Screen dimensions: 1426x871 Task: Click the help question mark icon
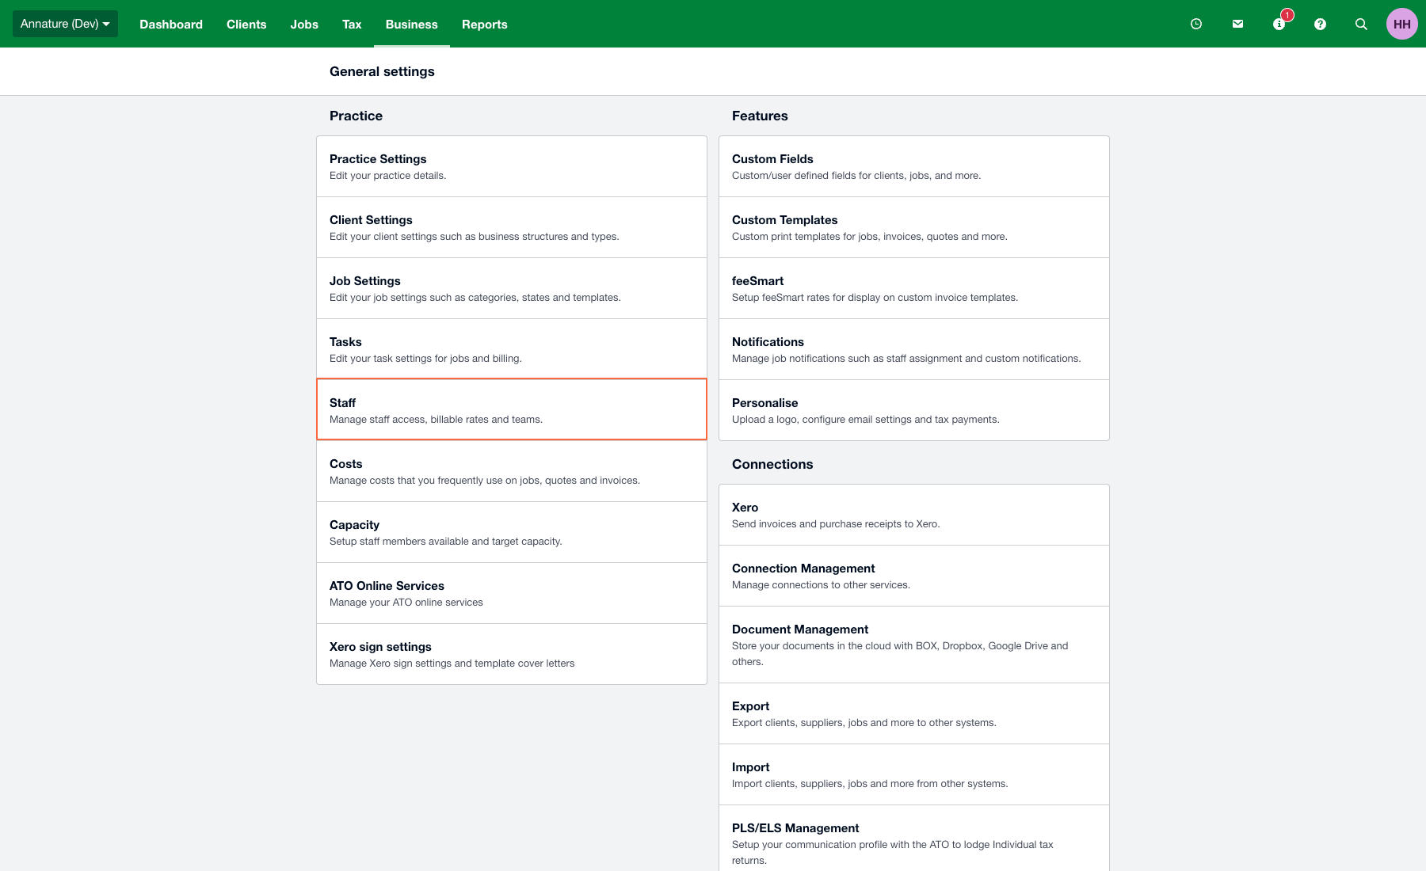pyautogui.click(x=1320, y=24)
